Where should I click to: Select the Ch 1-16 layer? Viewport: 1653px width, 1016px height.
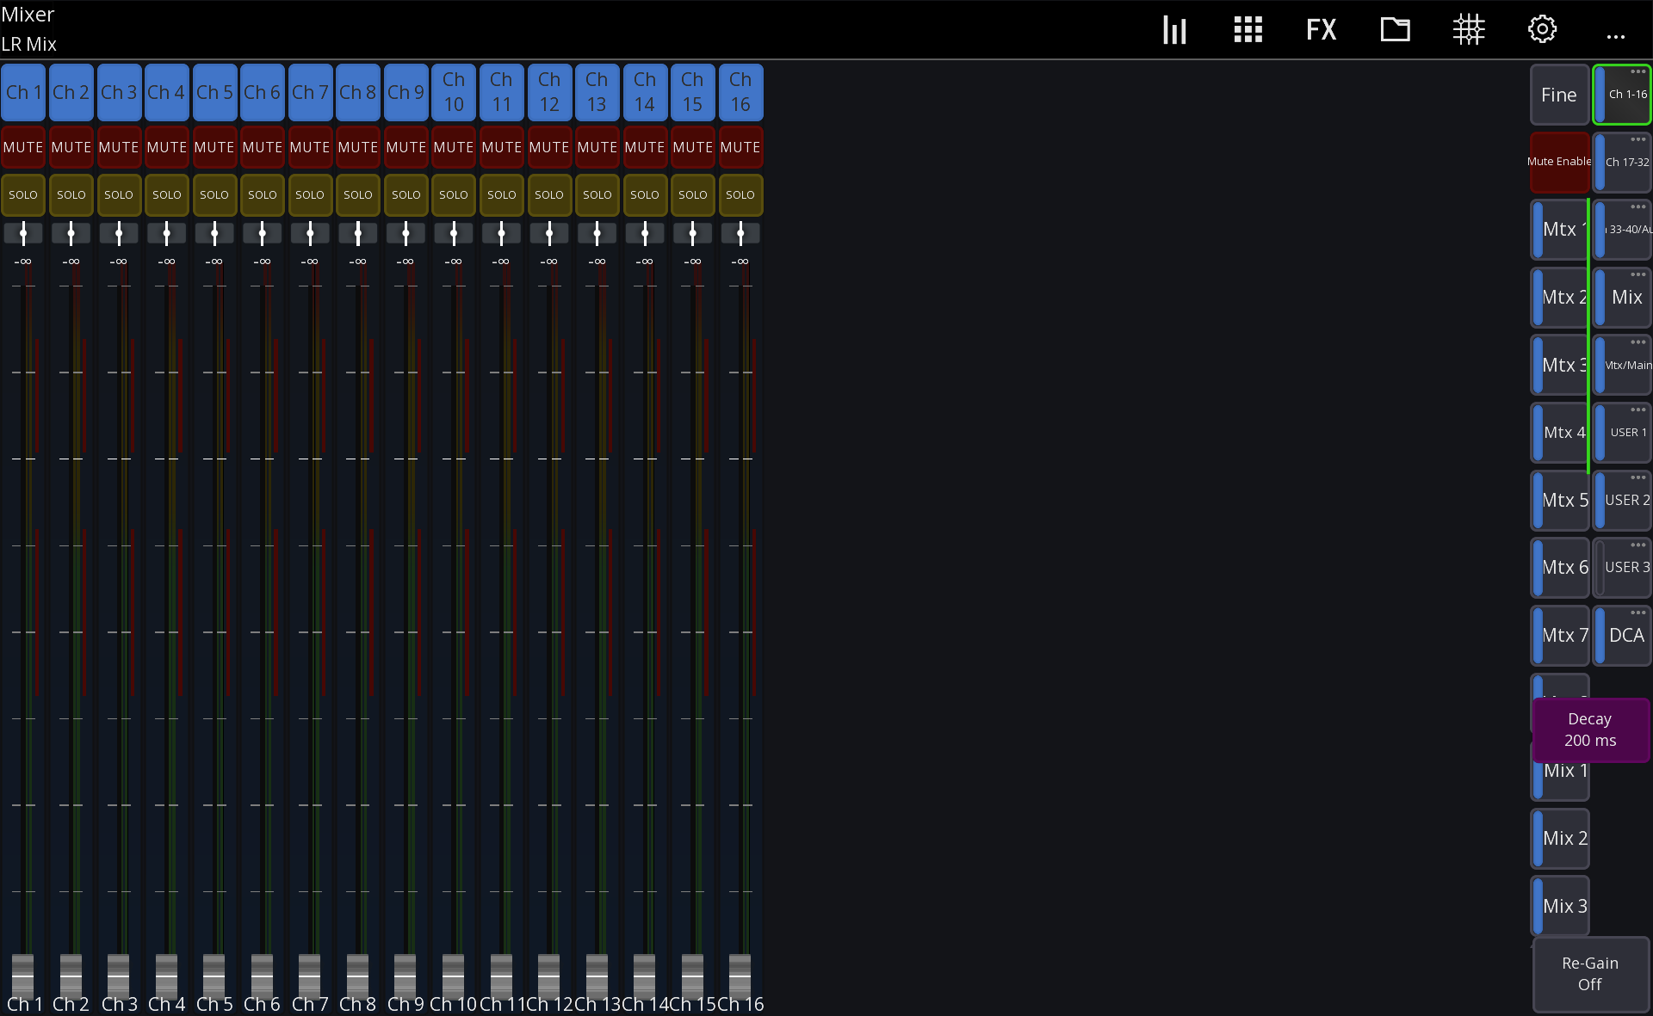(x=1622, y=96)
